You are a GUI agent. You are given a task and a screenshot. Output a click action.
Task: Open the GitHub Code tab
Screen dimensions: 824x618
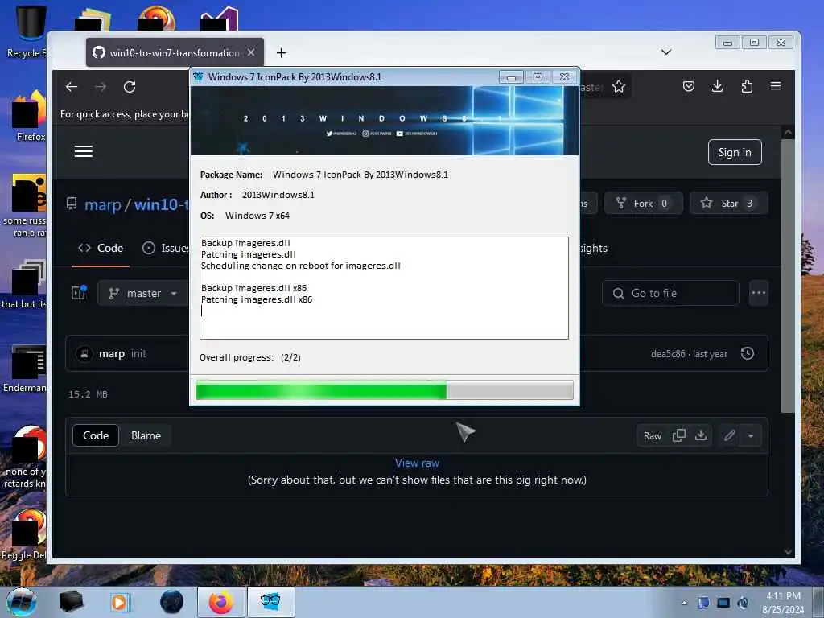coord(101,248)
